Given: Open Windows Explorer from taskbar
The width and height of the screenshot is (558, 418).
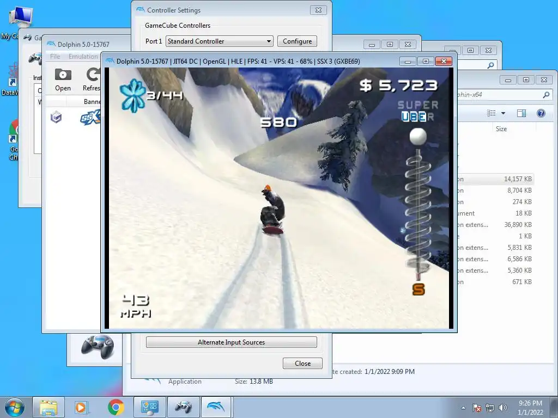Looking at the screenshot, I should (48, 407).
